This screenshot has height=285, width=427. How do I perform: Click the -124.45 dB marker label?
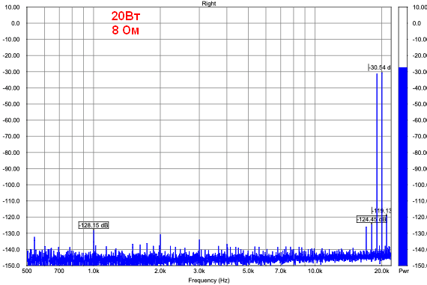coord(372,219)
